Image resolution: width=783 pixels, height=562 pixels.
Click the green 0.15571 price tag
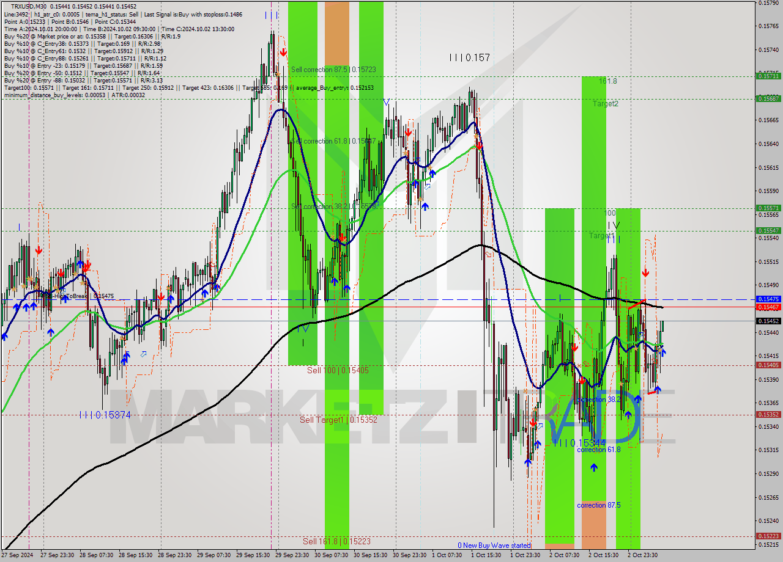(768, 208)
